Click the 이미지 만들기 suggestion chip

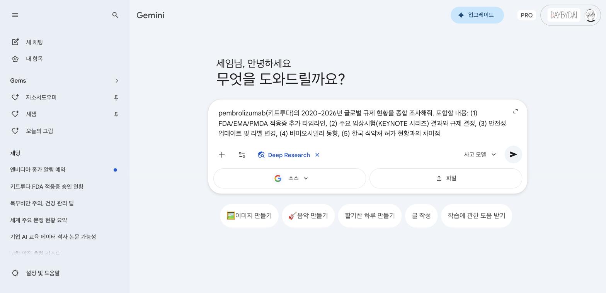(x=249, y=216)
